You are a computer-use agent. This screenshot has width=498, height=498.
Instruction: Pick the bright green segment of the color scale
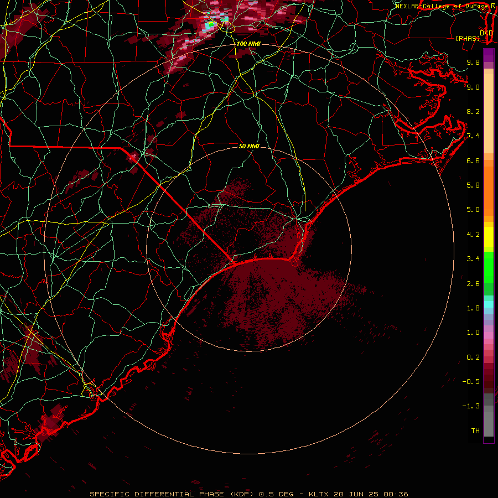point(489,267)
